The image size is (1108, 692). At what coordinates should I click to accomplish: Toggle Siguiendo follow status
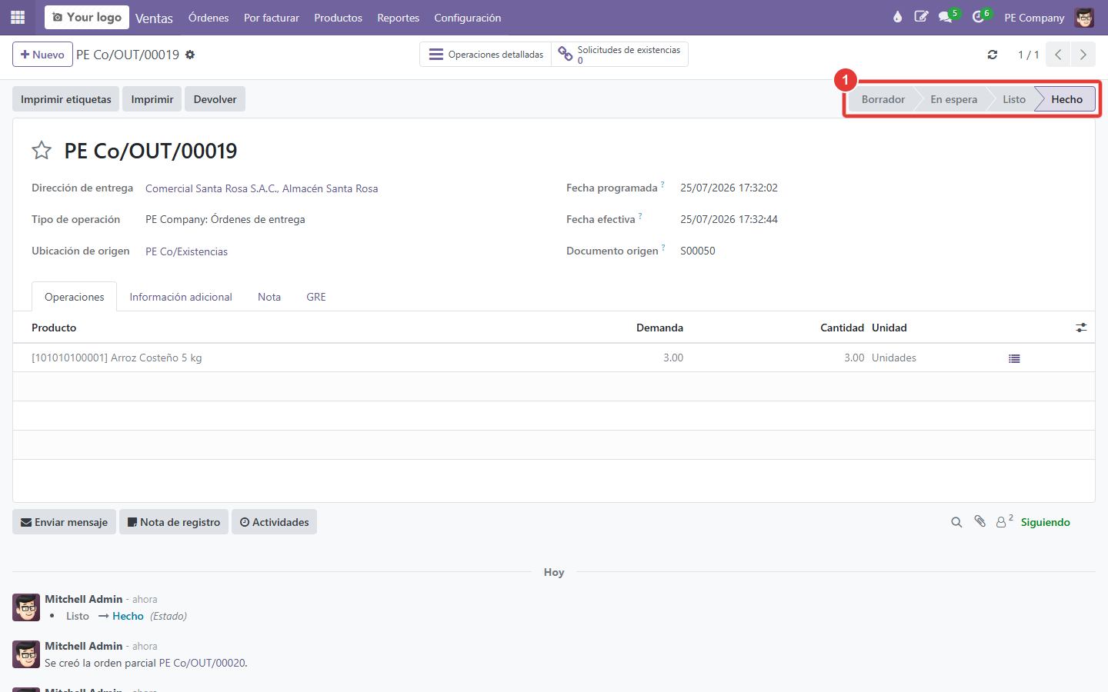tap(1045, 522)
